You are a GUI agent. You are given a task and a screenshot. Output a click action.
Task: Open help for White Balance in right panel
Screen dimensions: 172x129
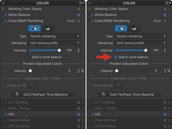169,15
